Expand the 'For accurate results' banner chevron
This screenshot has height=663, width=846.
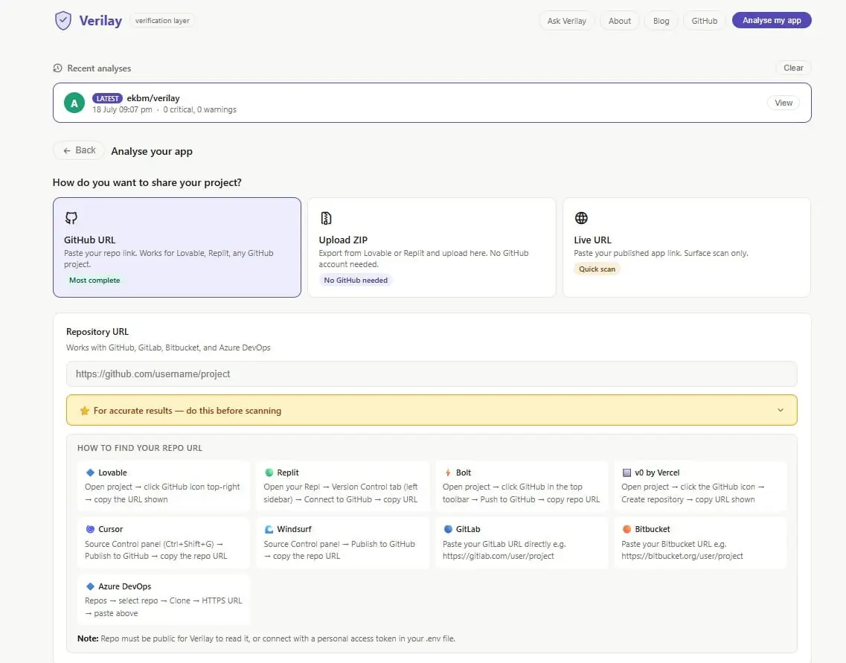[781, 410]
